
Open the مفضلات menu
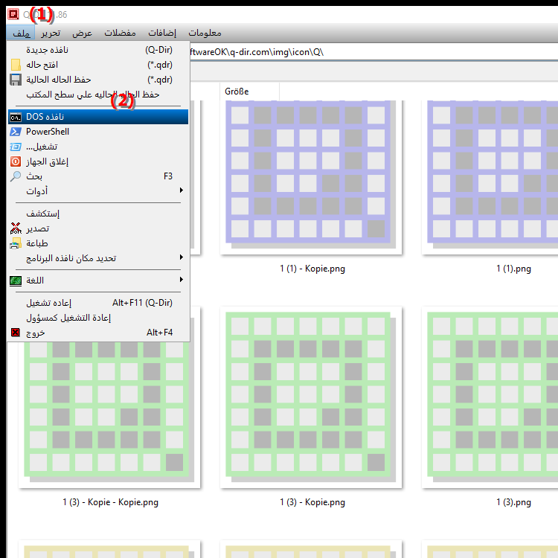tap(120, 33)
